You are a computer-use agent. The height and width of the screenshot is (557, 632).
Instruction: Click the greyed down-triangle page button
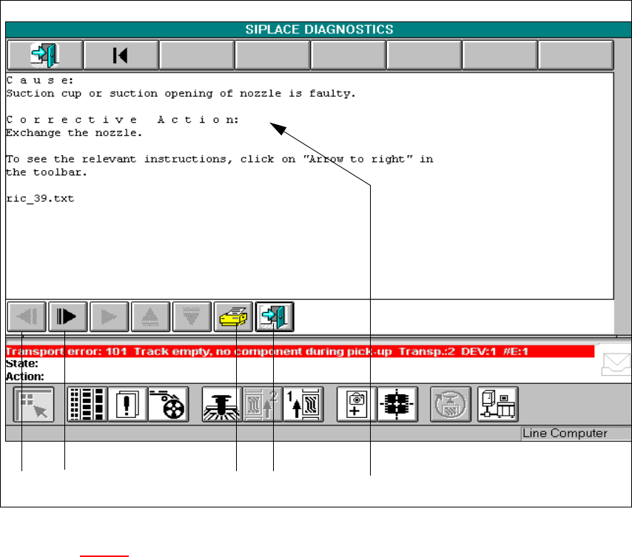click(192, 317)
